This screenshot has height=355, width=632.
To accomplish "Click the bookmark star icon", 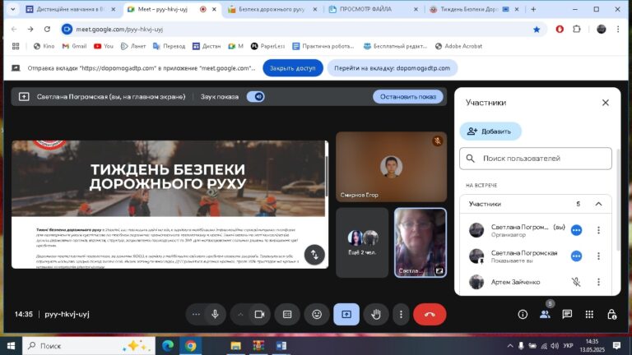I will (537, 29).
